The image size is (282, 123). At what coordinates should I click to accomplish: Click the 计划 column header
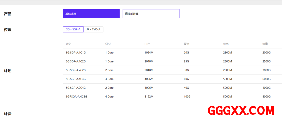[x=69, y=44]
